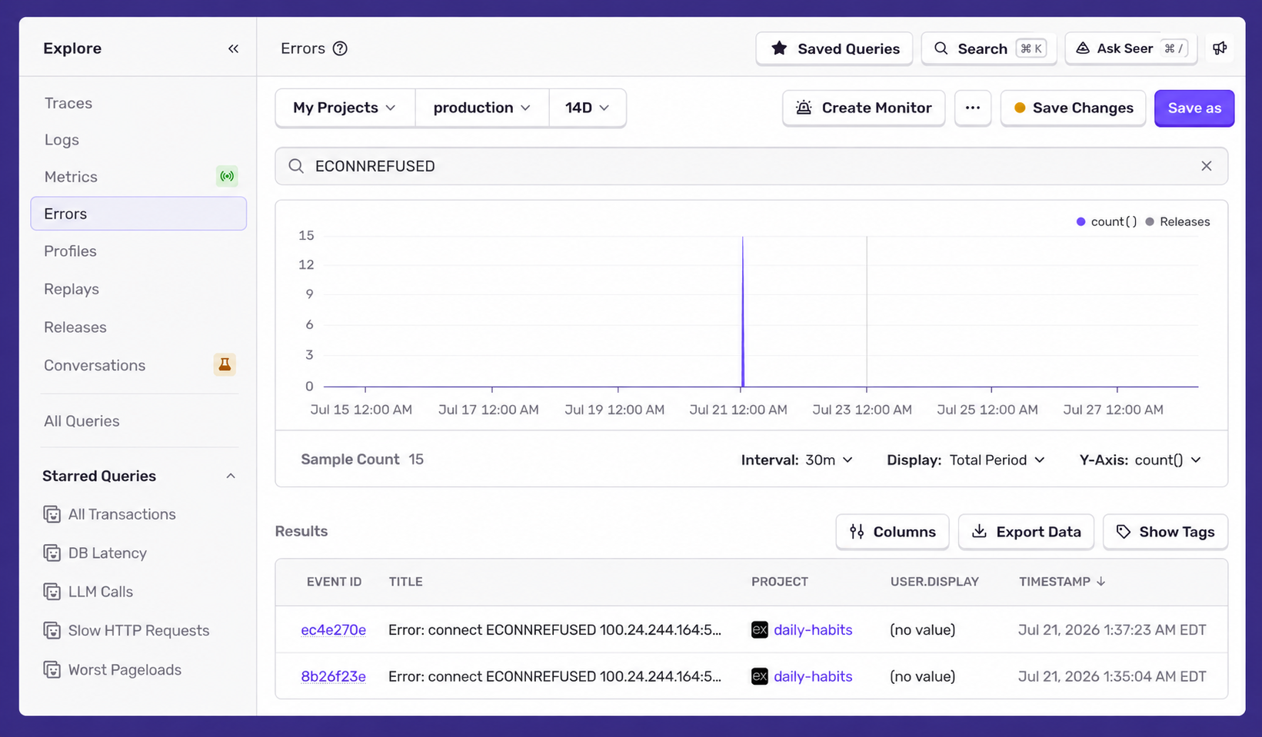The height and width of the screenshot is (737, 1262).
Task: Click the Slow HTTP Requests query icon
Action: click(52, 631)
